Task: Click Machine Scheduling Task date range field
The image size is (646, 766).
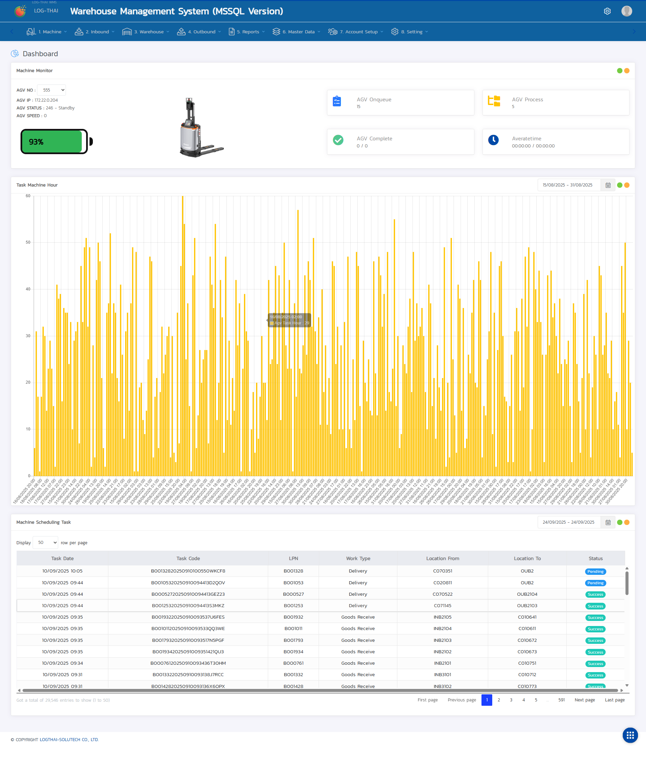Action: click(x=569, y=522)
